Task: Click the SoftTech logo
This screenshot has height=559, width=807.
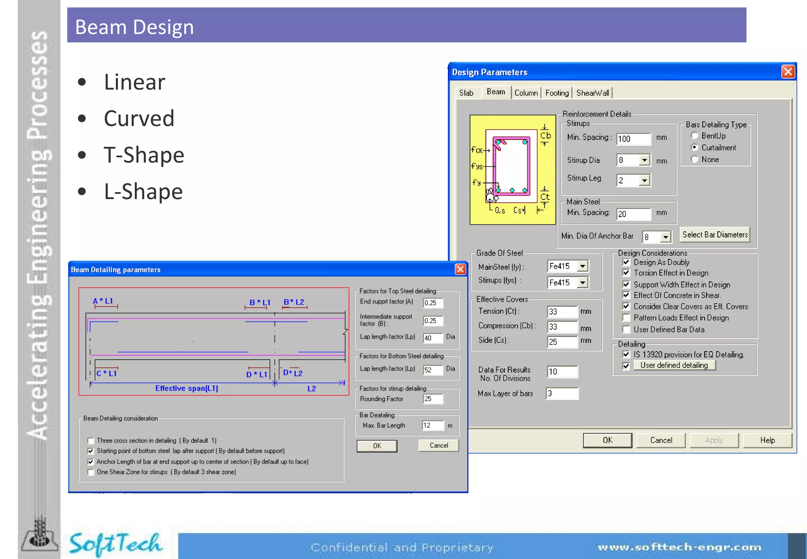Action: [x=115, y=544]
